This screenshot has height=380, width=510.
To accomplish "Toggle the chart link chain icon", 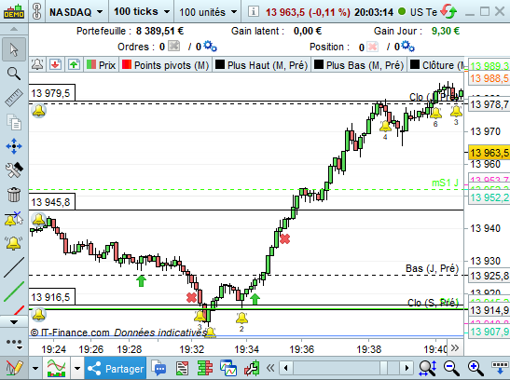I will click(x=36, y=12).
